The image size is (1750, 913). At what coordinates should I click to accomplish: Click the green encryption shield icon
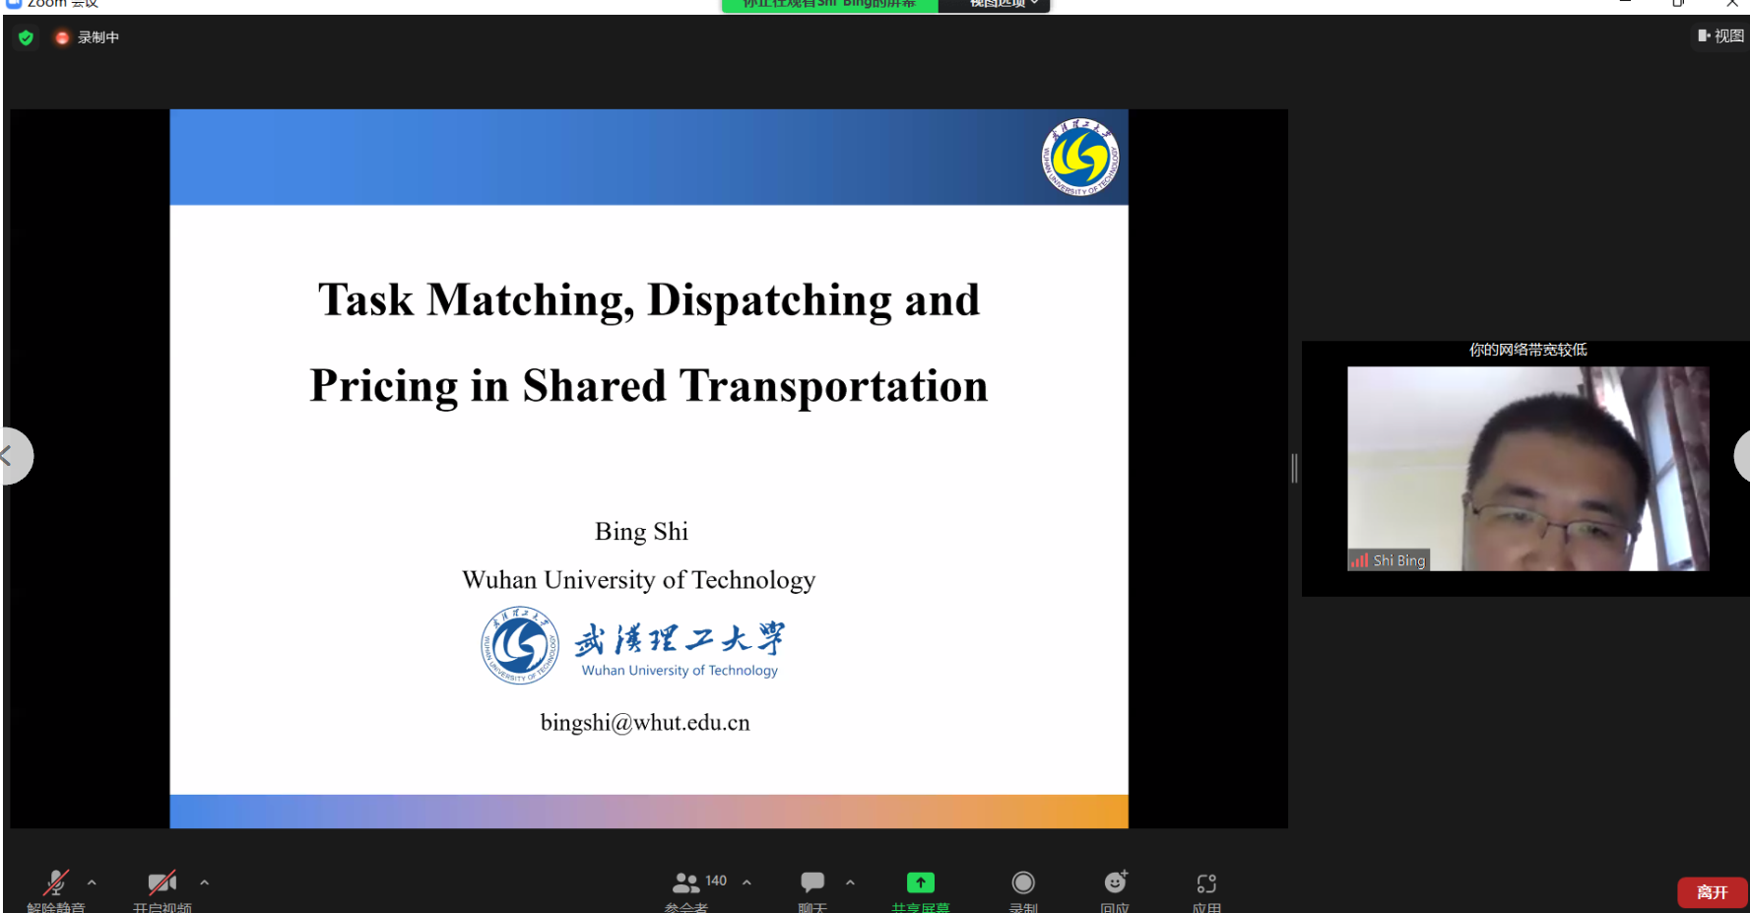coord(26,37)
